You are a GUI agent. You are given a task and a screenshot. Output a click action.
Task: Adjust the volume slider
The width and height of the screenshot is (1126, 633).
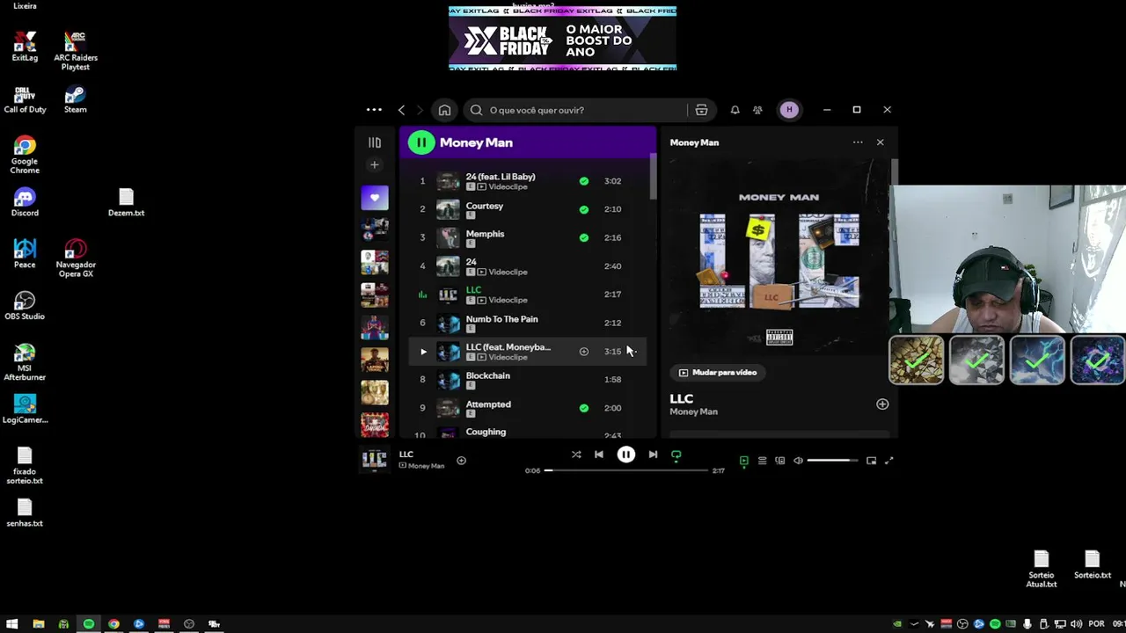(x=832, y=461)
